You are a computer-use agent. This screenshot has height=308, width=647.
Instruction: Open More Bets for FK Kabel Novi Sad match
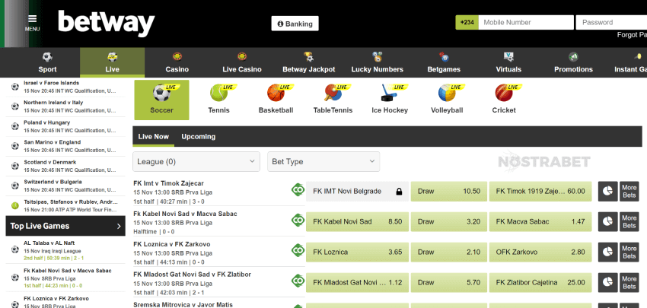click(629, 221)
